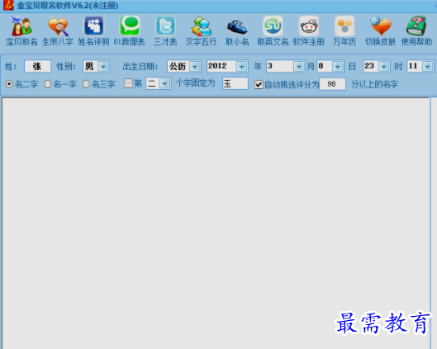The width and height of the screenshot is (437, 349).
Task: Select the 名三字 radio button
Action: pos(86,84)
